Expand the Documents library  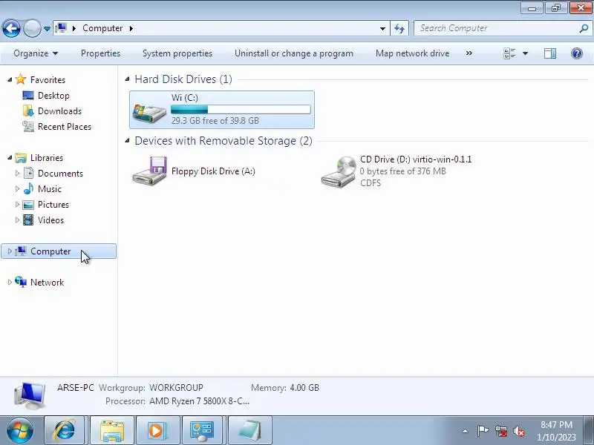coord(17,173)
